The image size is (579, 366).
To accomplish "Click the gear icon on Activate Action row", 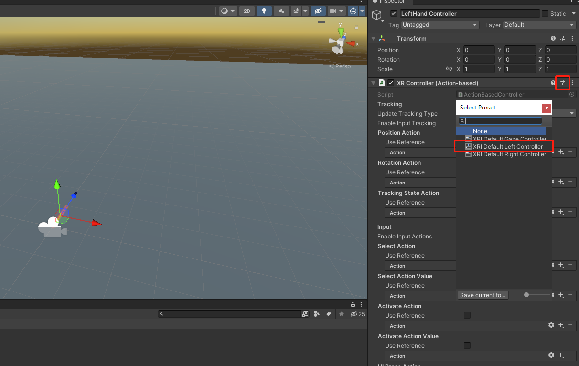I will [x=551, y=325].
